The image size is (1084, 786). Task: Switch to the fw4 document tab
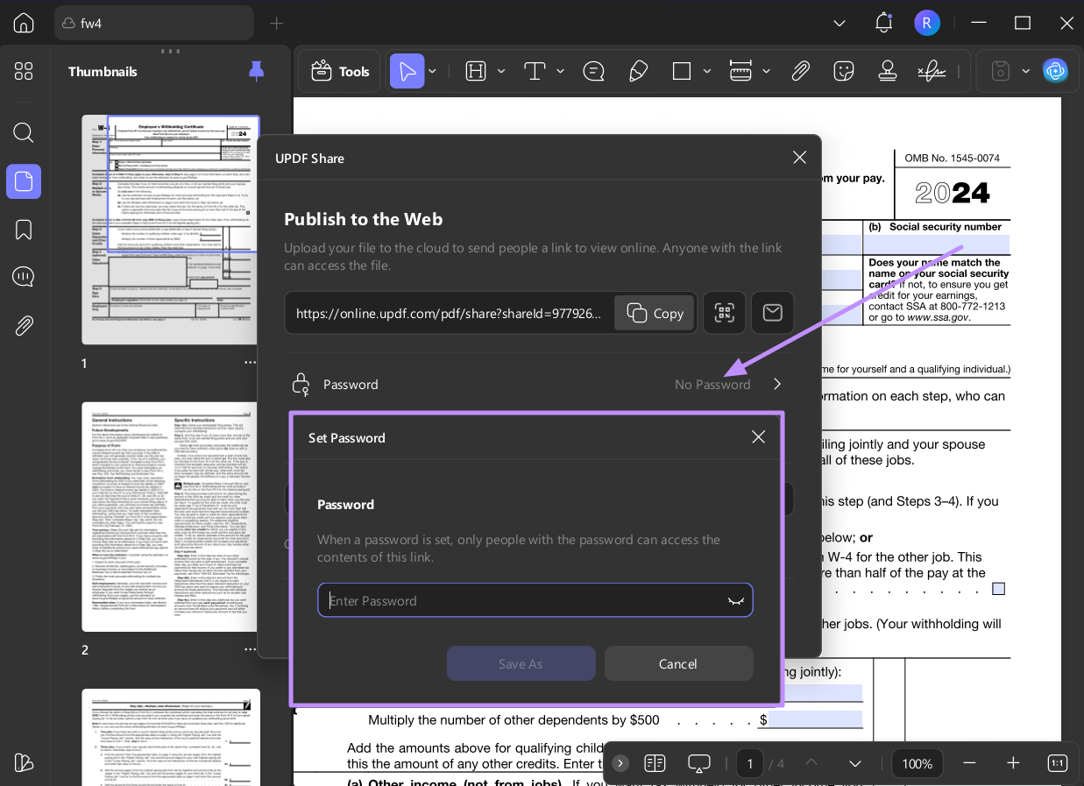pyautogui.click(x=153, y=23)
